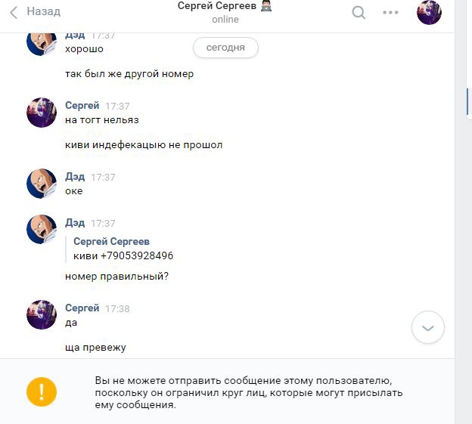Screen dimensions: 472x424
Task: Click sender name Сергей at 17:37
Action: (x=82, y=106)
